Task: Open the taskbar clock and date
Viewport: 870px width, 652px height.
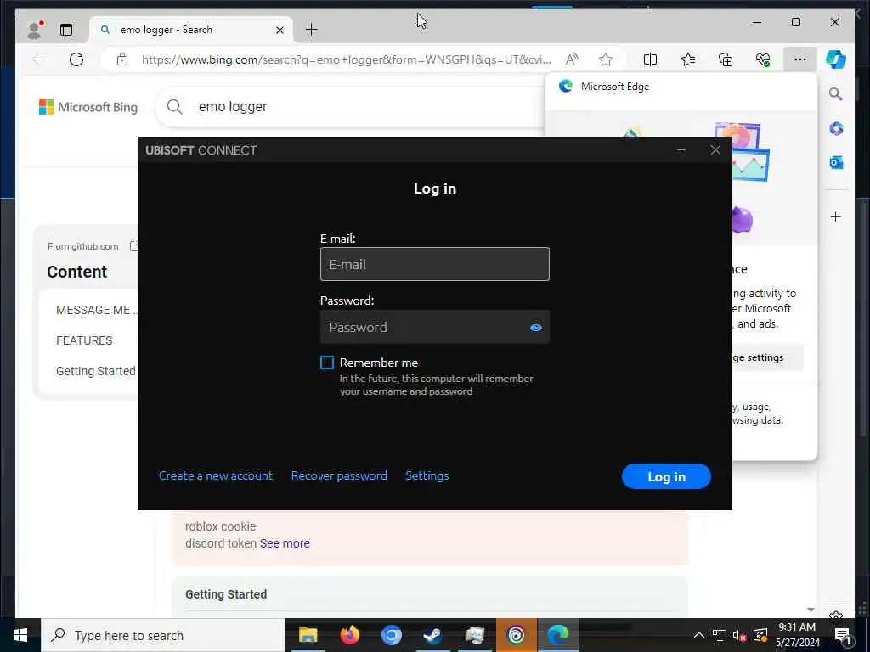Action: pyautogui.click(x=797, y=635)
